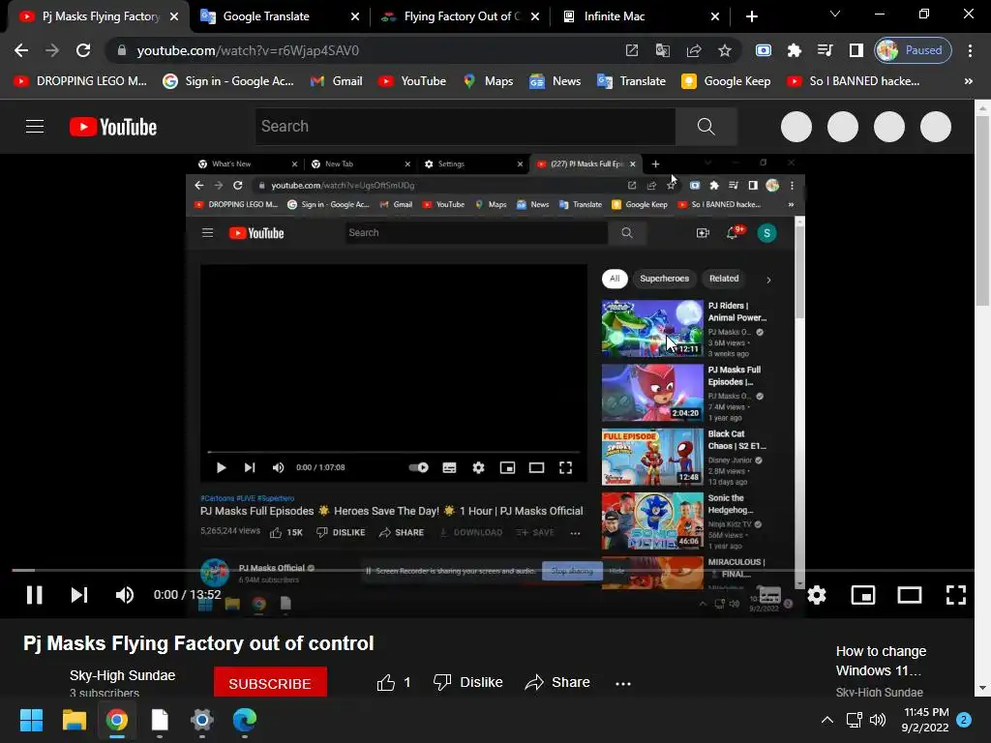Click the address bar URL

click(248, 50)
